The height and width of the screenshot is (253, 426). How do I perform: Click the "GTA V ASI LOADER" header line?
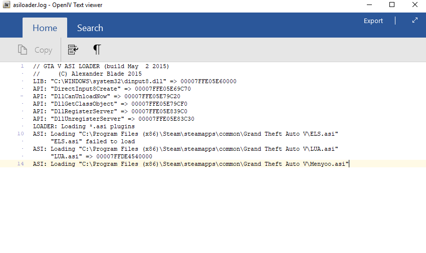click(101, 66)
